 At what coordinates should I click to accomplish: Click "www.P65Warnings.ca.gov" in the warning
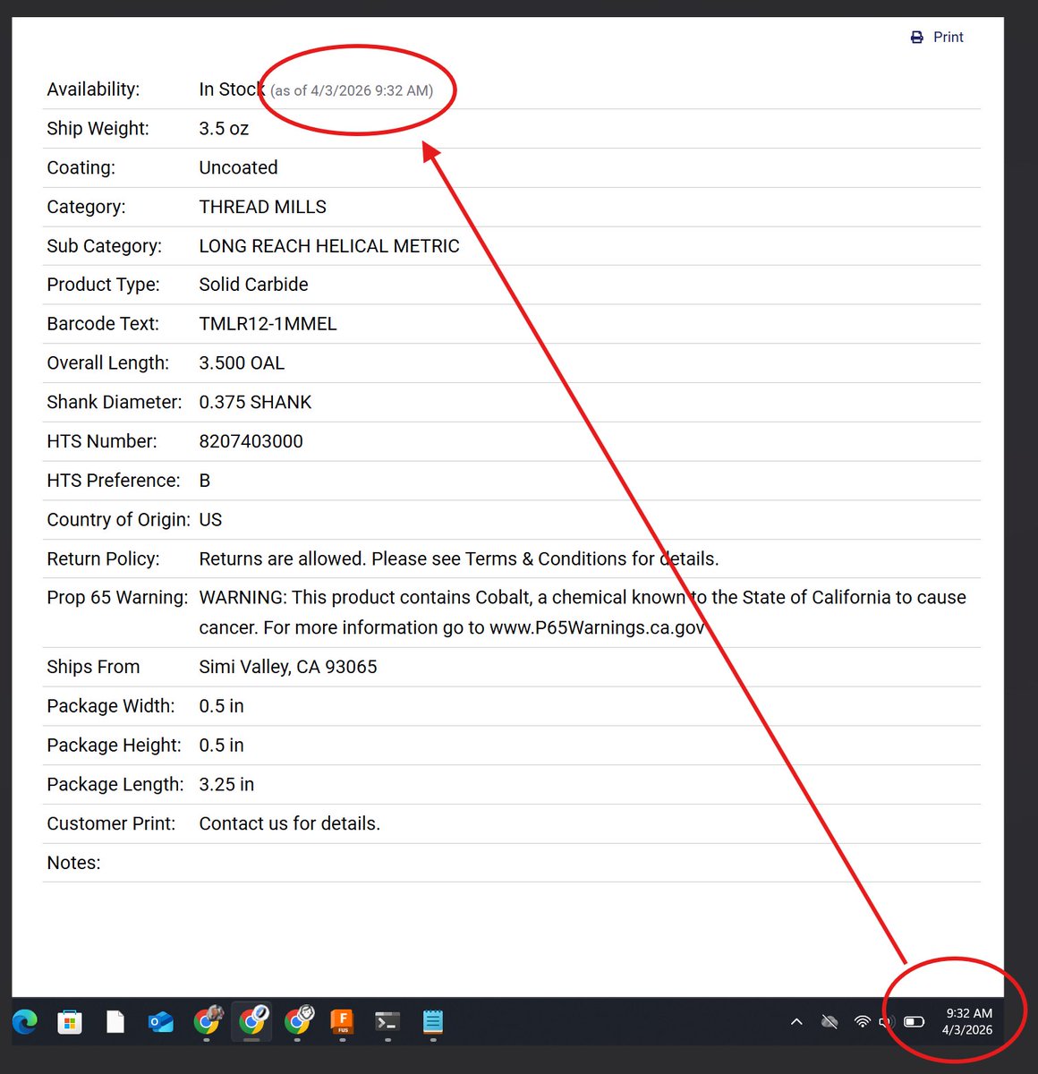(598, 628)
